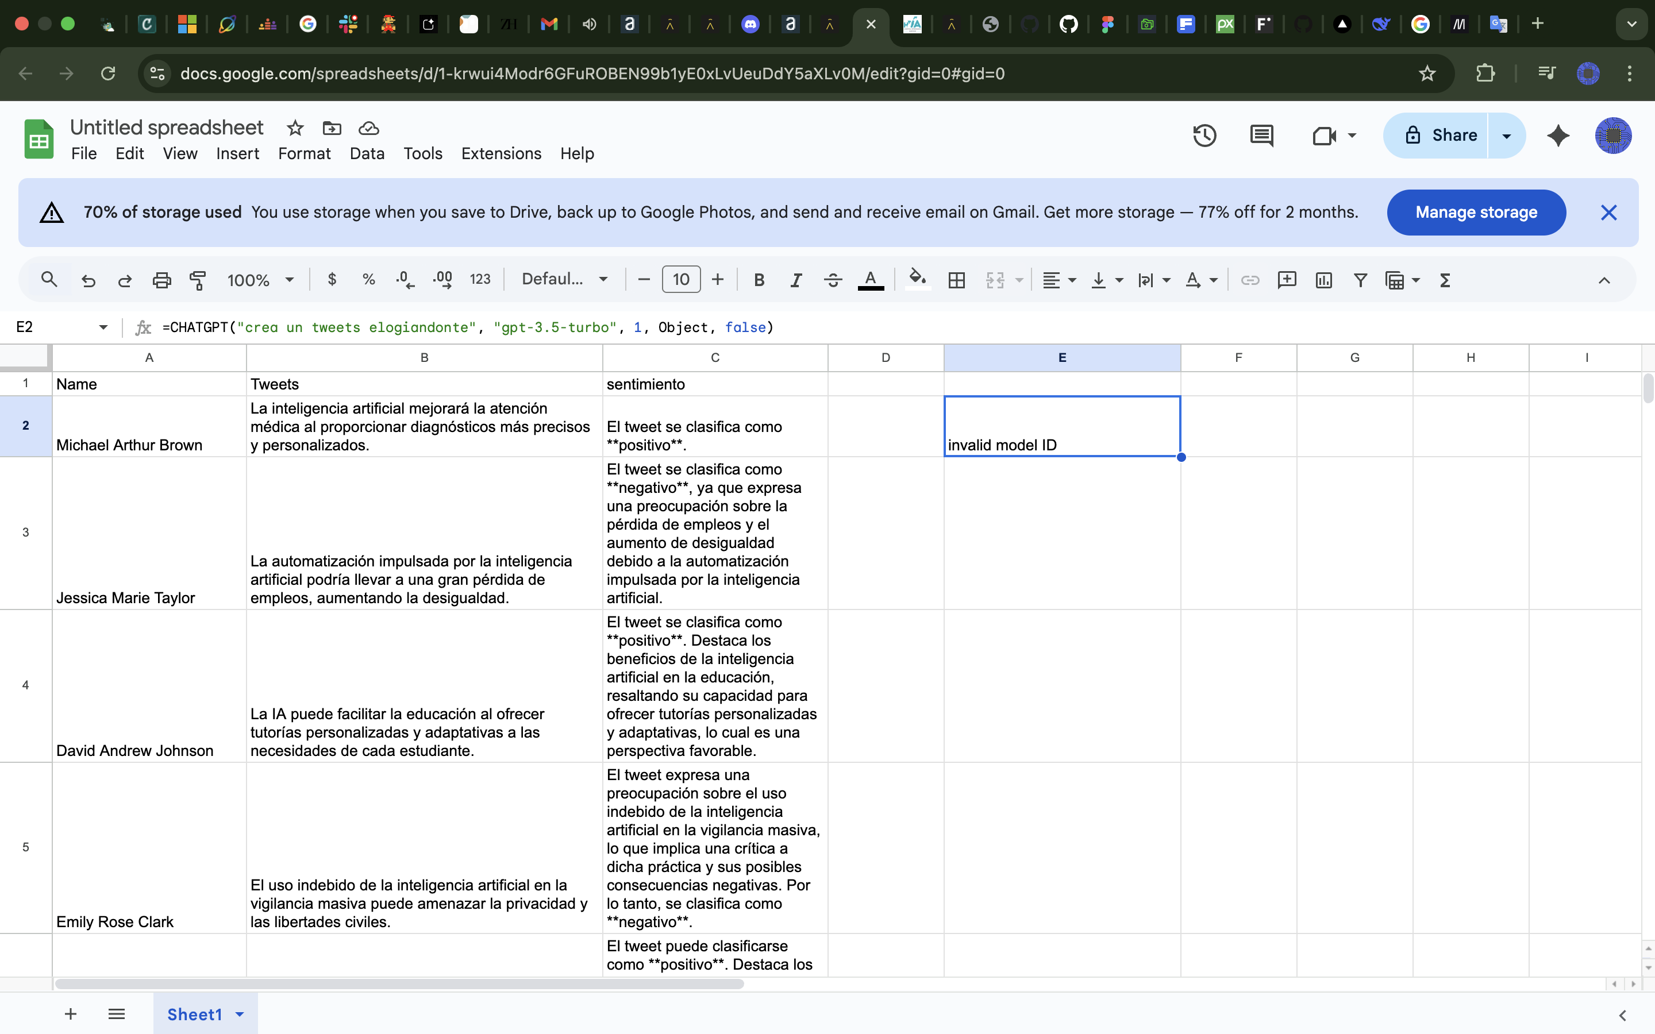Open the Format menu
Viewport: 1655px width, 1034px height.
pyautogui.click(x=305, y=153)
